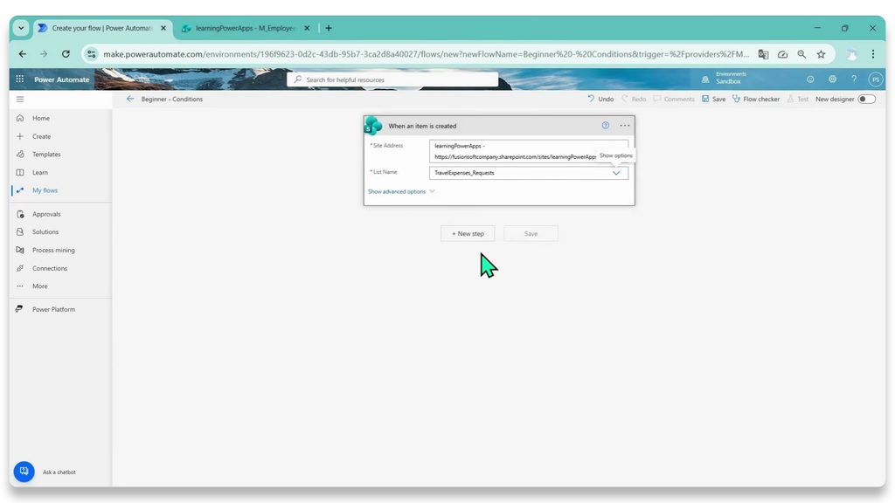The image size is (895, 503).
Task: Add a New step
Action: tap(468, 233)
